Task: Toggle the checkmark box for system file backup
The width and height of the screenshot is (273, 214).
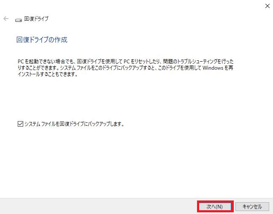Action: (20, 124)
